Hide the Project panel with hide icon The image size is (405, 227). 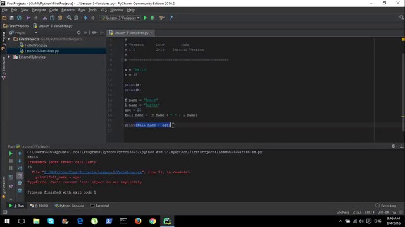click(102, 33)
